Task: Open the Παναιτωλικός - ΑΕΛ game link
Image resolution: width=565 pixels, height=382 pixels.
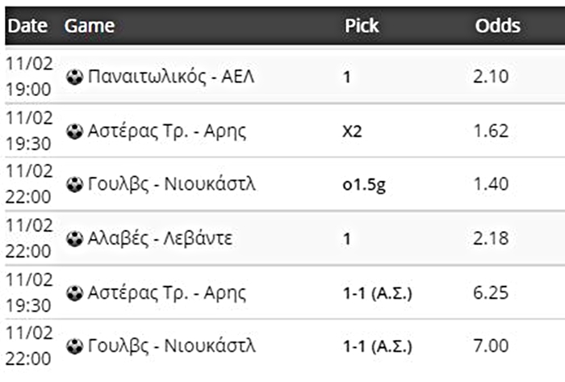Action: (171, 78)
